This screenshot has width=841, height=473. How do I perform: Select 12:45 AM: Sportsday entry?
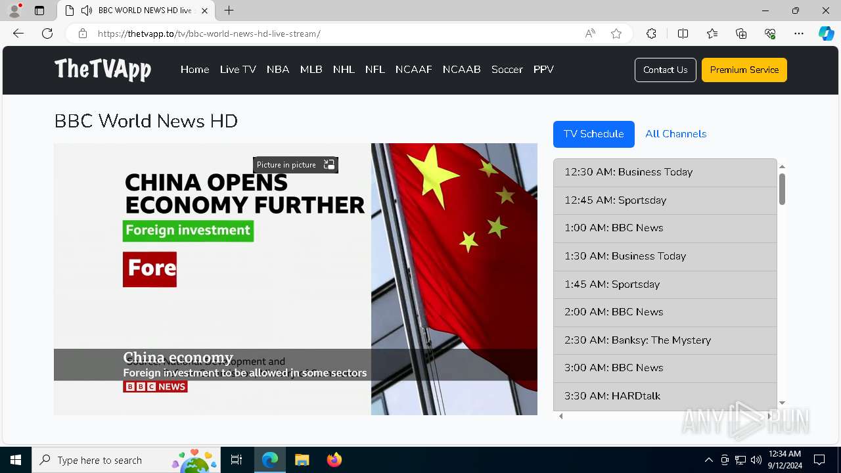(x=665, y=200)
